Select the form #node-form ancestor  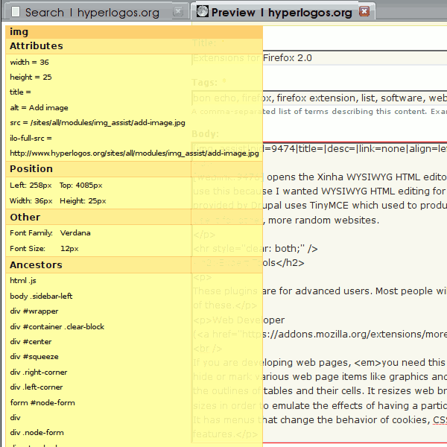pos(42,403)
